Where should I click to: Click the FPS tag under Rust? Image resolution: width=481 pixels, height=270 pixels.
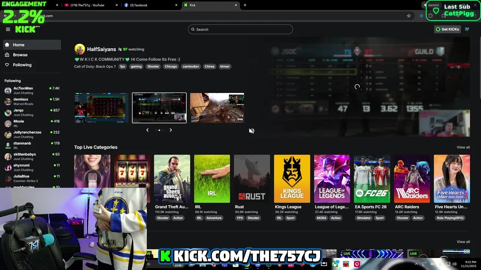(240, 218)
